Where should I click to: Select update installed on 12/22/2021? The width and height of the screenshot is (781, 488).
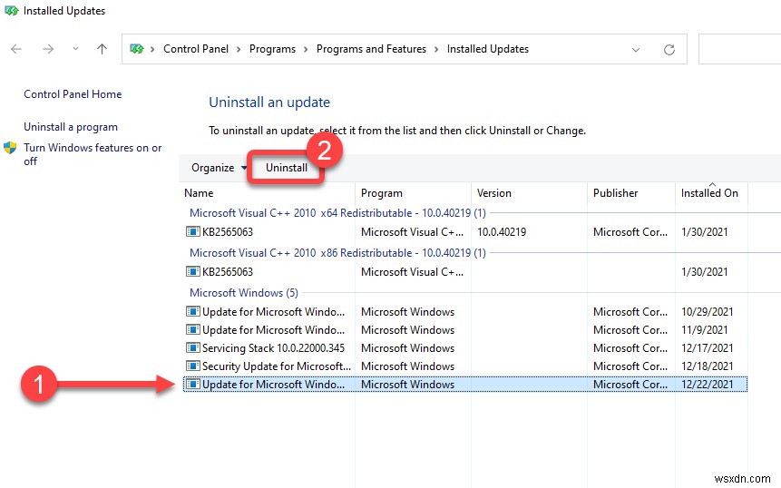pyautogui.click(x=465, y=385)
